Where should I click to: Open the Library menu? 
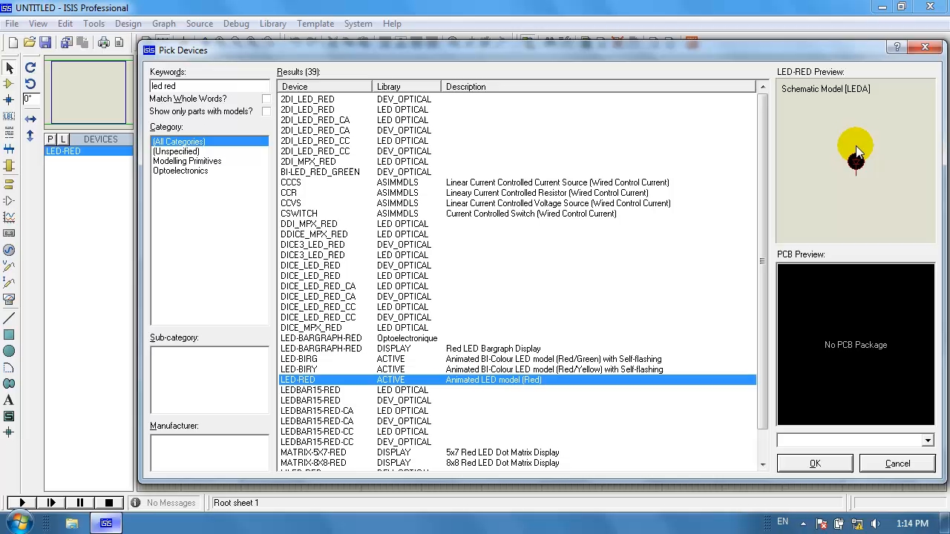pos(272,24)
